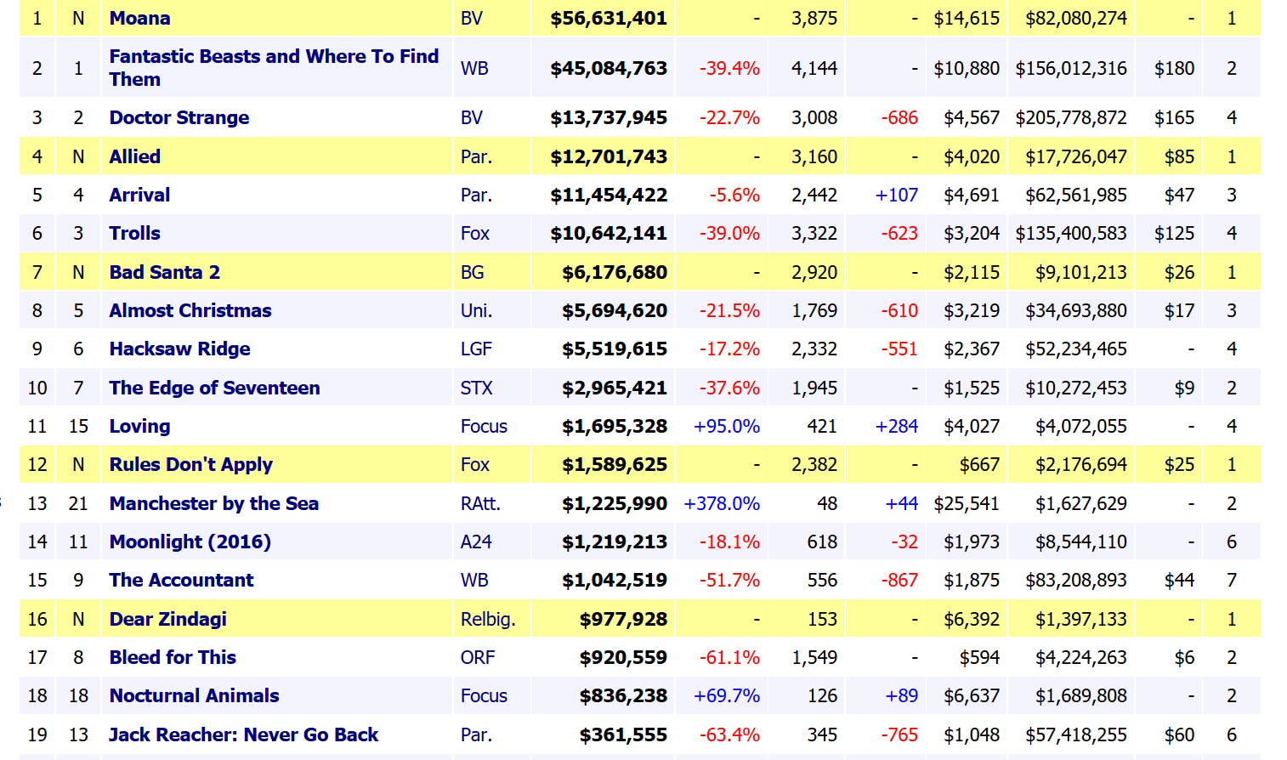Viewport: 1287px width, 760px height.
Task: Open the Moana movie link
Action: coord(139,18)
